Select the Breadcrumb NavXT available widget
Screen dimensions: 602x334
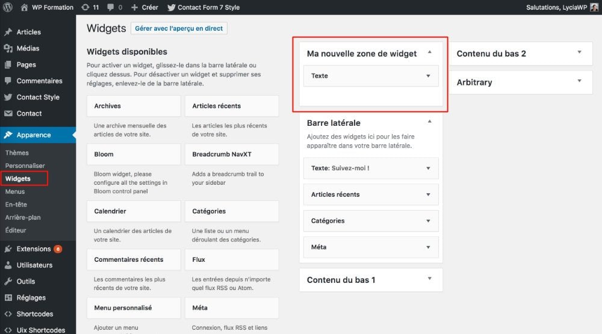pos(231,154)
